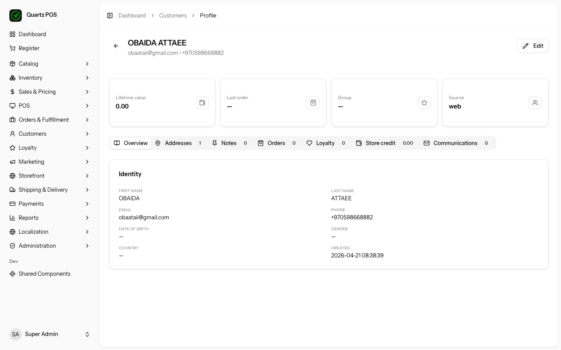Viewport: 561px width, 350px height.
Task: Toggle the sidebar panel icon
Action: point(110,16)
